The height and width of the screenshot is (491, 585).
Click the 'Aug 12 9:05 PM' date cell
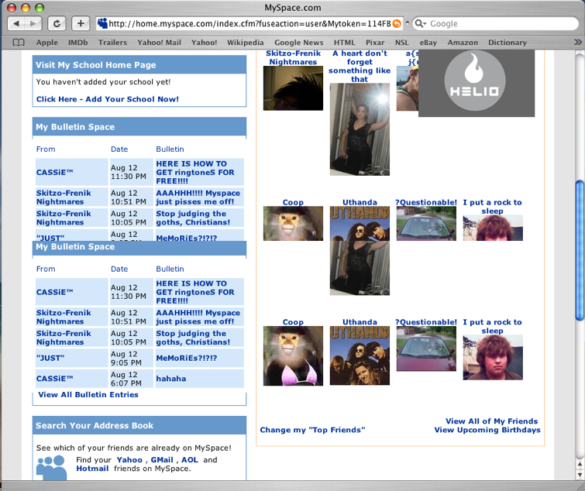131,358
